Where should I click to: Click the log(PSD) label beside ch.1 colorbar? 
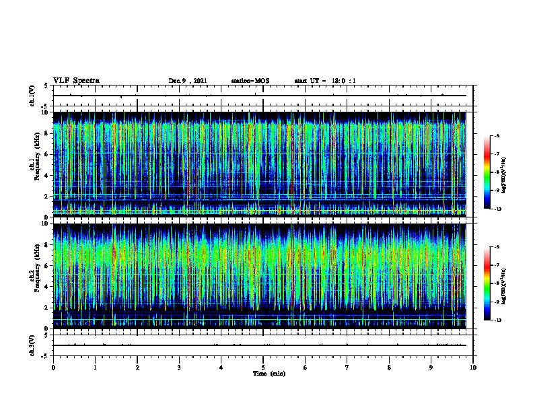click(504, 176)
